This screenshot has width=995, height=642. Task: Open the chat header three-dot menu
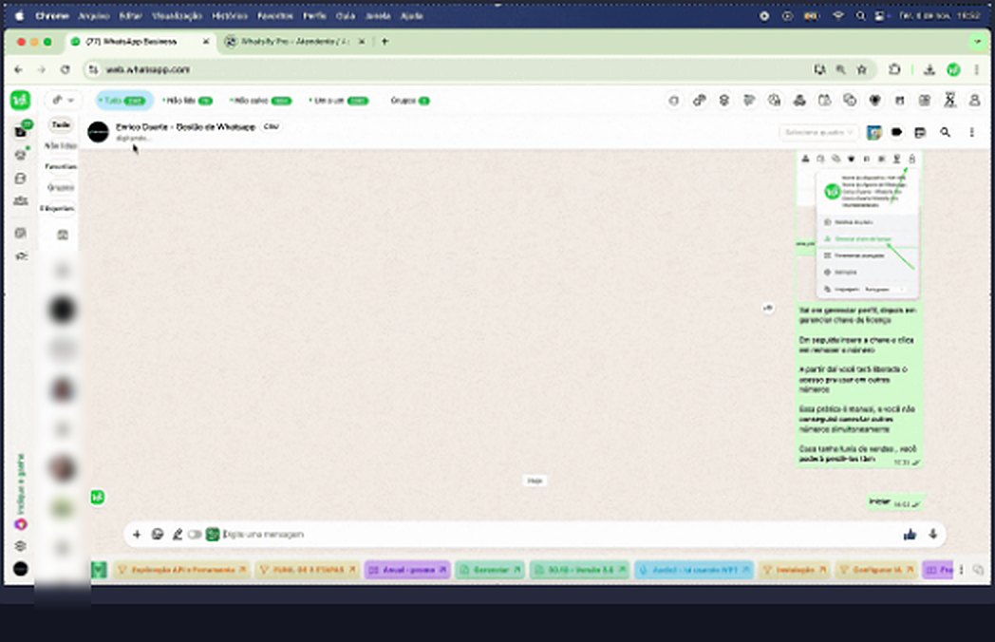(x=971, y=132)
